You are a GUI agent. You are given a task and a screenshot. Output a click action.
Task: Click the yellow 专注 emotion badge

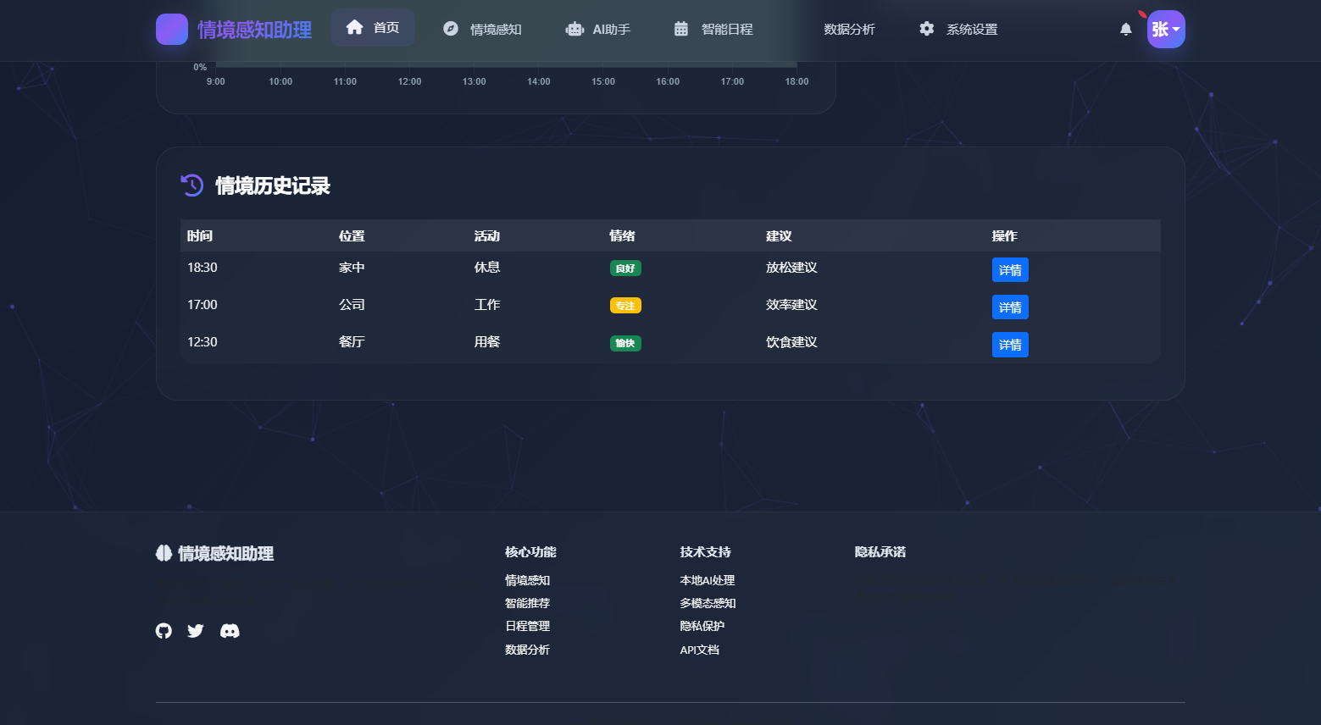(x=625, y=305)
